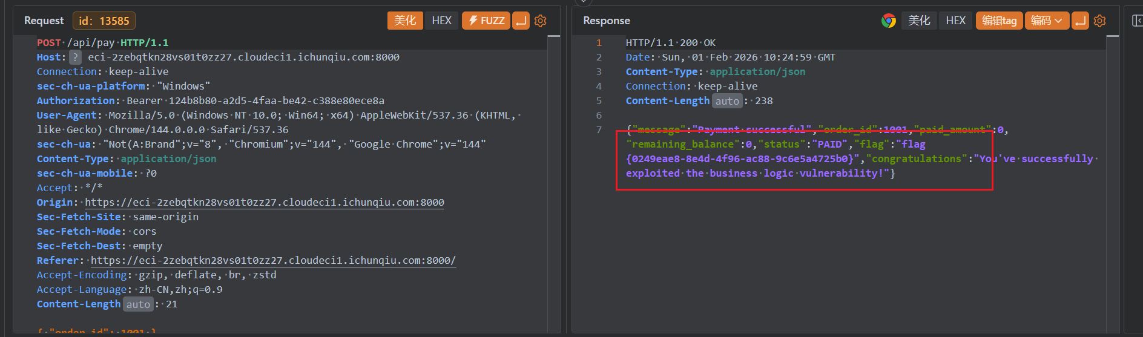Click the Accept-Encoding gzip header
Screen dimensions: 1143x337
pyautogui.click(x=157, y=275)
